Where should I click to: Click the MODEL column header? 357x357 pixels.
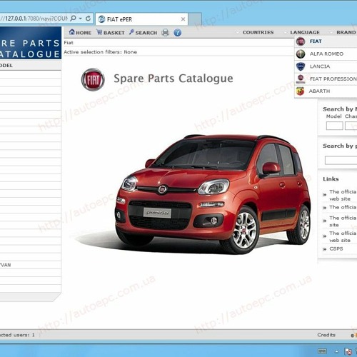coord(30,65)
